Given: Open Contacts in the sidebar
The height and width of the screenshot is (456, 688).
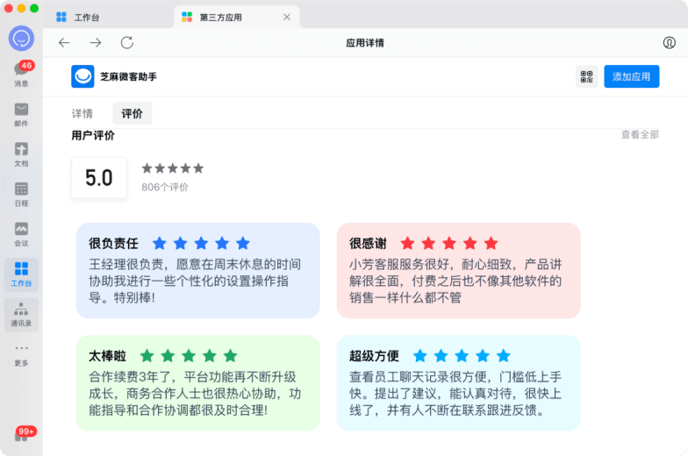Looking at the screenshot, I should (x=21, y=313).
